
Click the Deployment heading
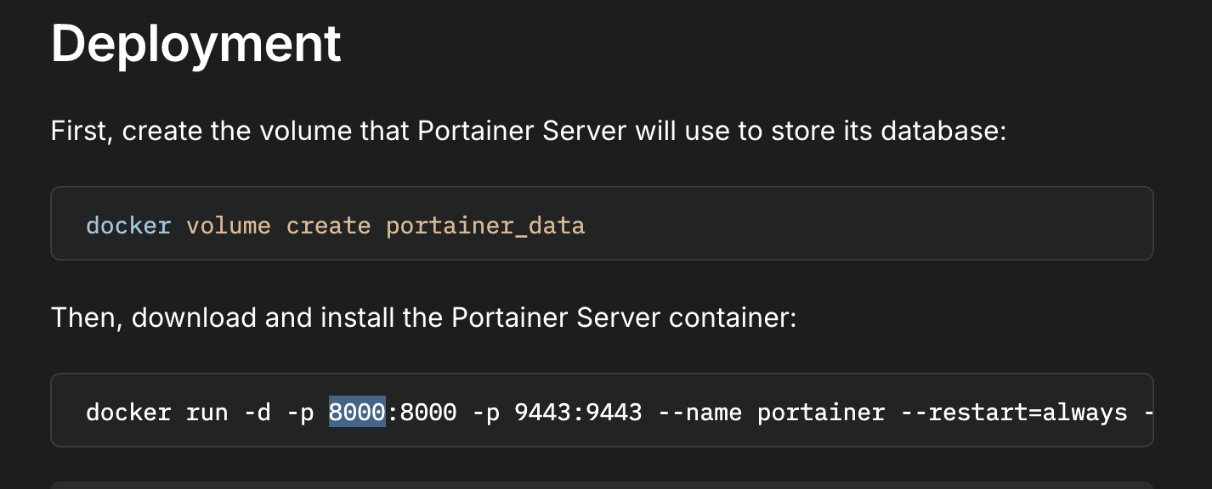coord(196,43)
